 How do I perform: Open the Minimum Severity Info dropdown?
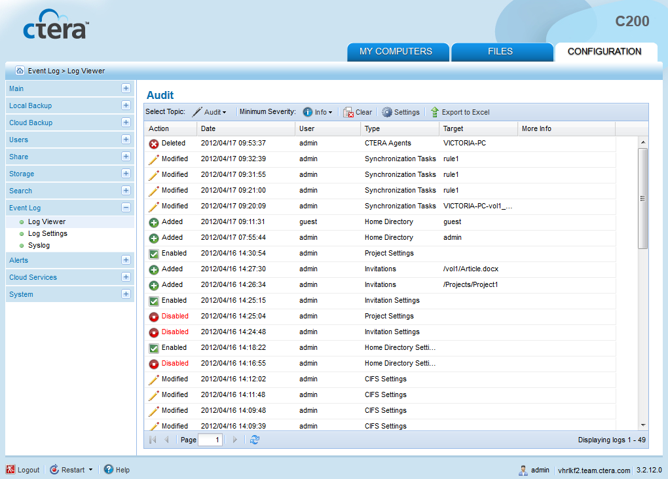coord(318,112)
